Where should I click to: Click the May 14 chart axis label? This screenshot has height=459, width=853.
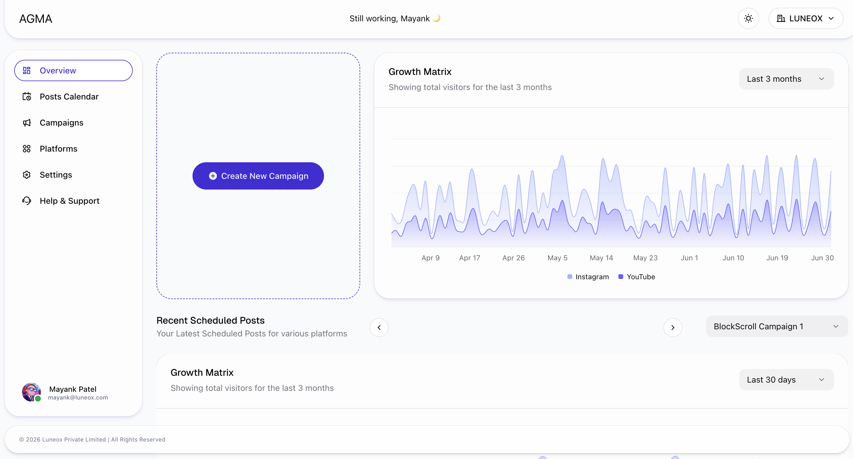pos(601,258)
